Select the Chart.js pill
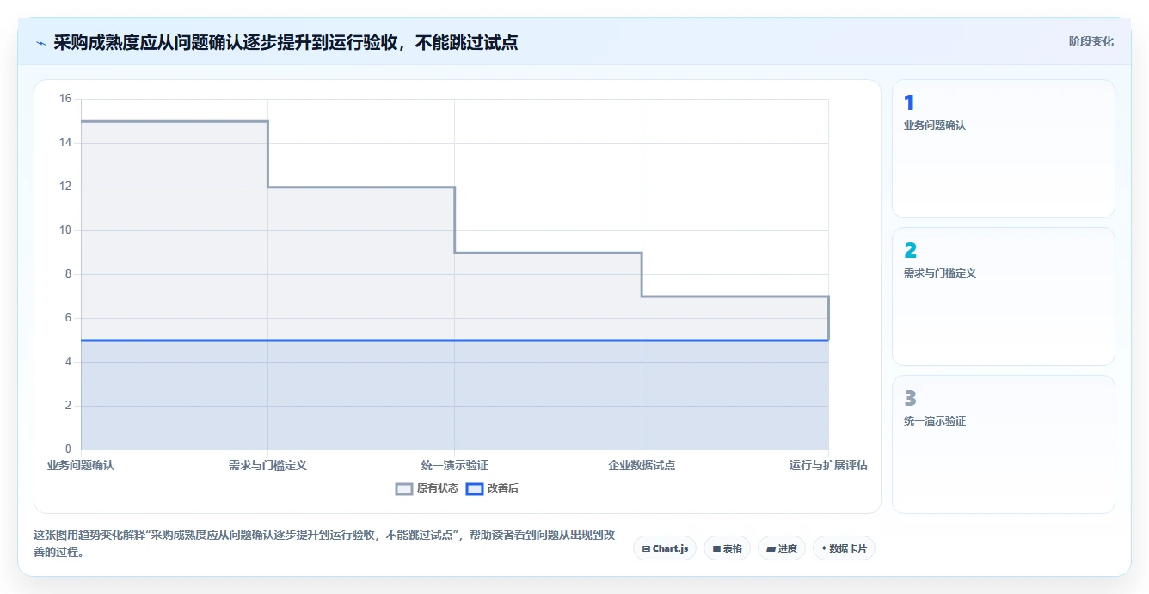This screenshot has width=1149, height=594. click(x=665, y=548)
